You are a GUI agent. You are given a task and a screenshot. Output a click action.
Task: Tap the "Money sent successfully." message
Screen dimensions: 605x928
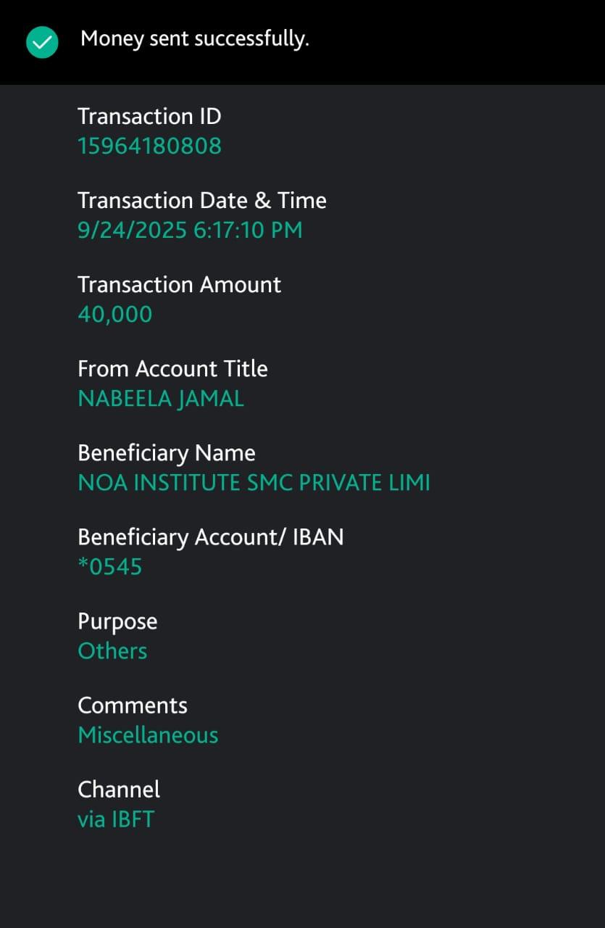[x=195, y=39]
